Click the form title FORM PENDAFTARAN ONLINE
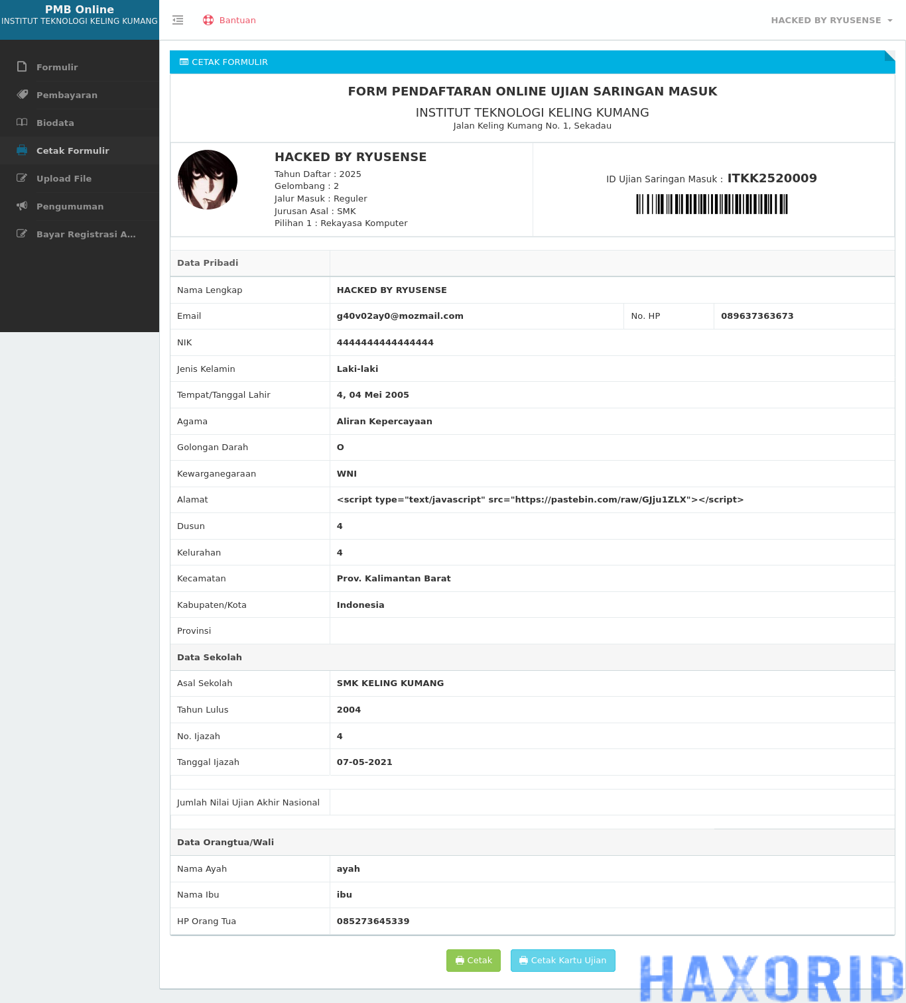 click(x=533, y=91)
